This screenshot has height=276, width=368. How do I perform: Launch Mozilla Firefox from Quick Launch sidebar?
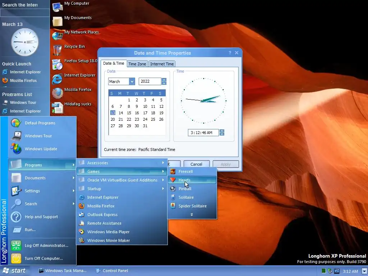(20, 80)
